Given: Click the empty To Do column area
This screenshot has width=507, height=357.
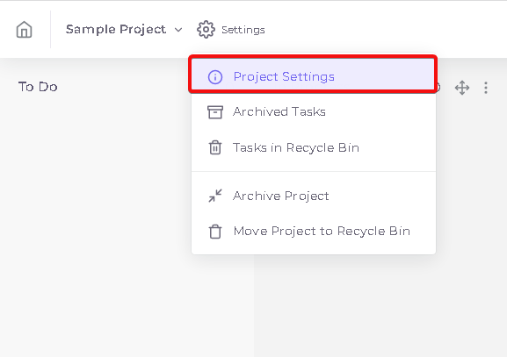Looking at the screenshot, I should click(97, 226).
